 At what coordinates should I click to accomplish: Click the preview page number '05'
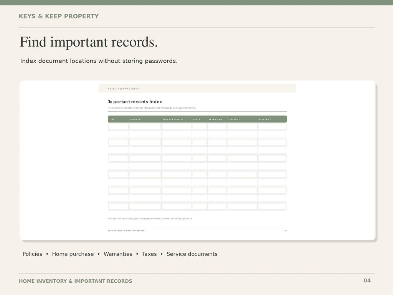click(286, 230)
